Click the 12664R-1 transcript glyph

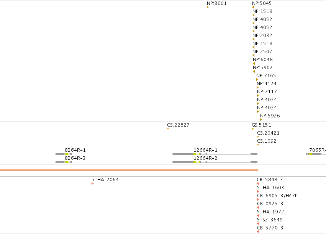tap(215, 154)
